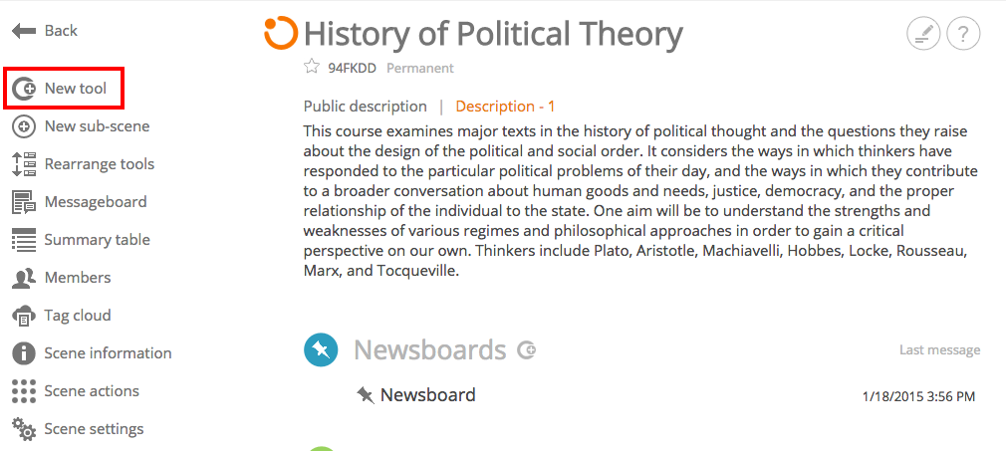Open the New tool option
Screen dimensions: 1006x451
click(64, 89)
